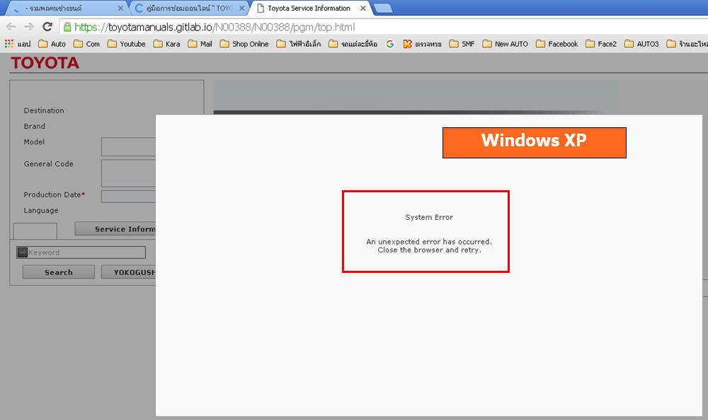This screenshot has width=708, height=420.
Task: Click the browser Forward arrow
Action: coord(29,27)
